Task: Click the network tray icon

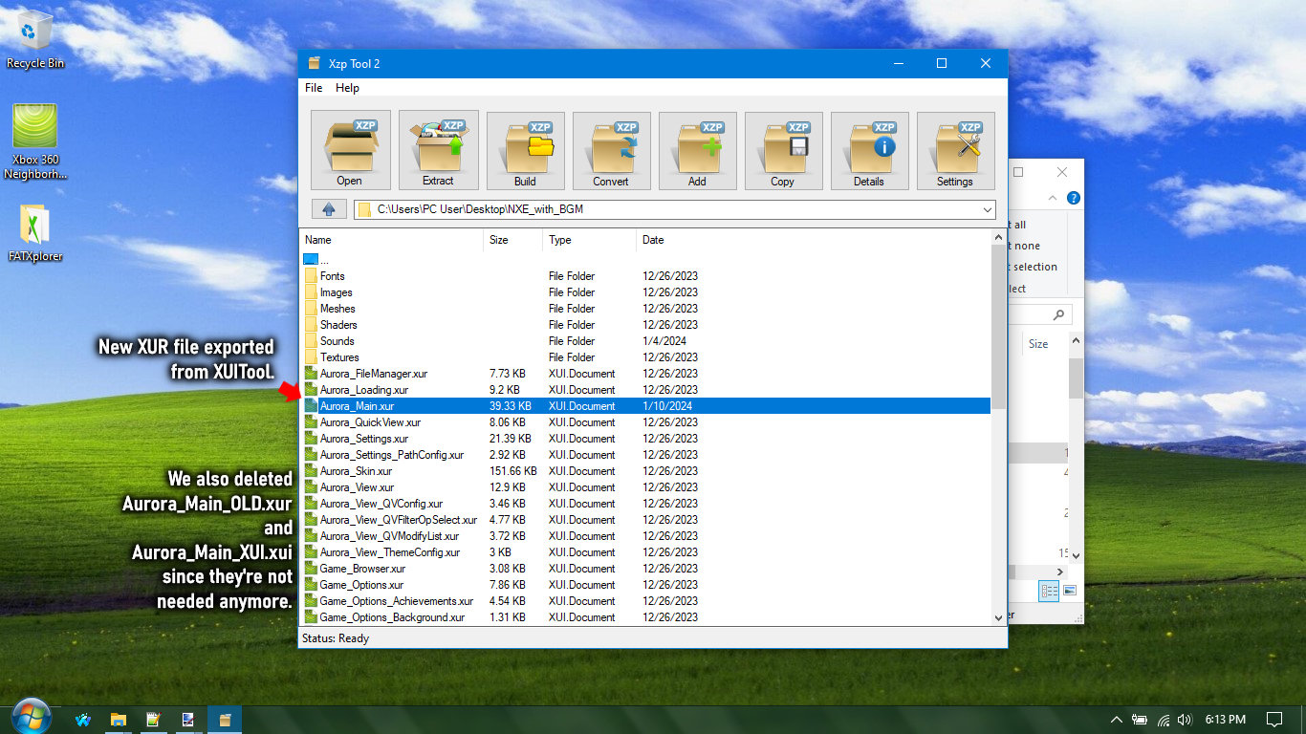Action: click(1163, 720)
